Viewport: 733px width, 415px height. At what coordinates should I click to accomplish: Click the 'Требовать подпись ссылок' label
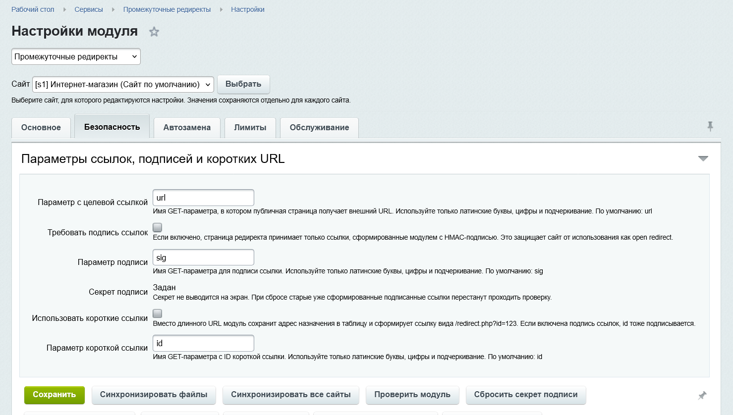98,232
